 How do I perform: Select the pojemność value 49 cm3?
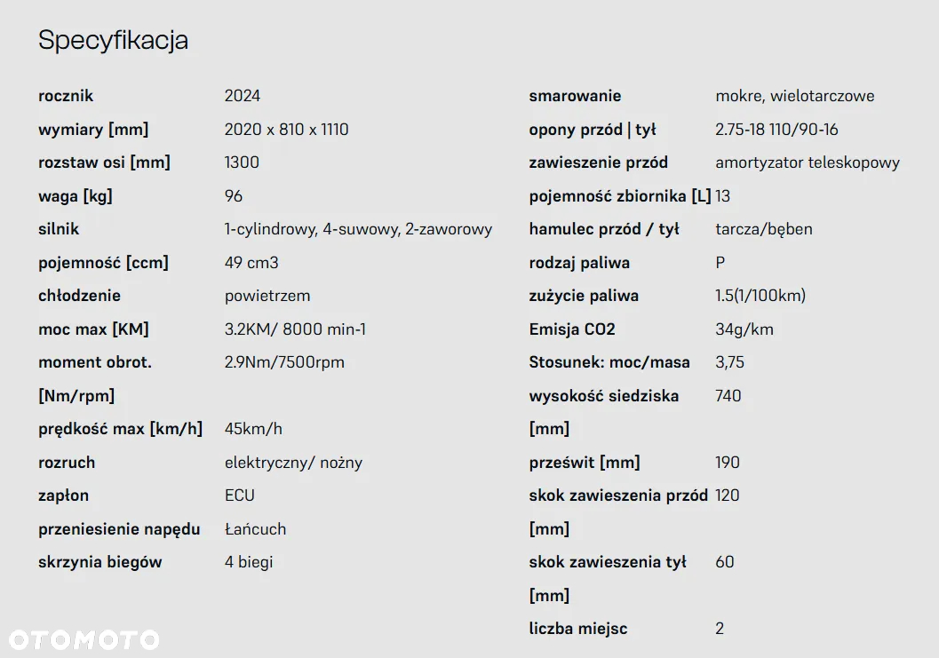click(x=251, y=262)
